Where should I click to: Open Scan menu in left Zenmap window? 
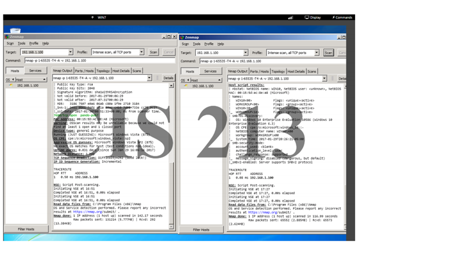point(10,43)
